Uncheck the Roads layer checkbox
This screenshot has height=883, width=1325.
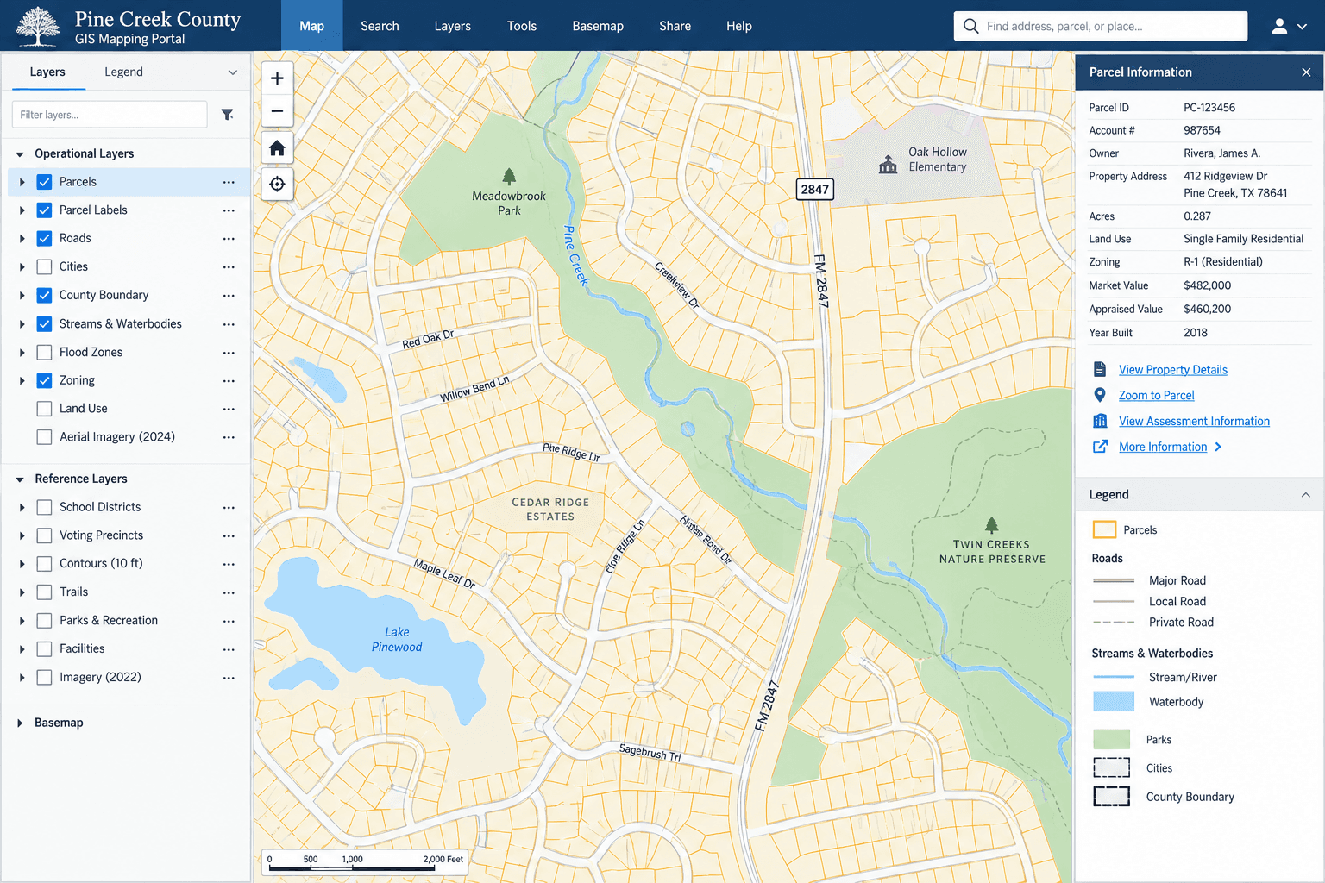coord(45,239)
